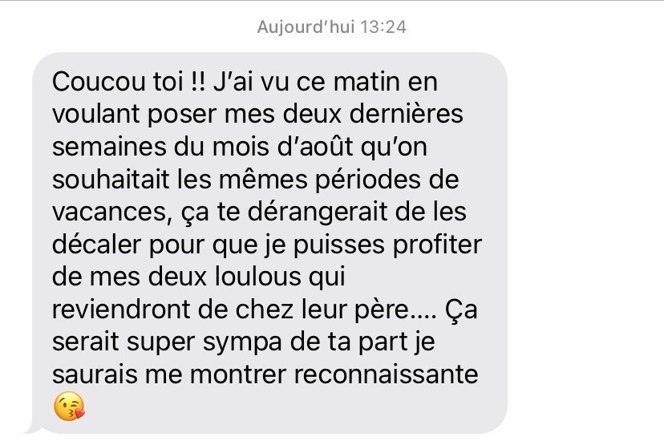This screenshot has height=441, width=664.
Task: Tap the word 'dernières' in the message
Action: [x=406, y=114]
